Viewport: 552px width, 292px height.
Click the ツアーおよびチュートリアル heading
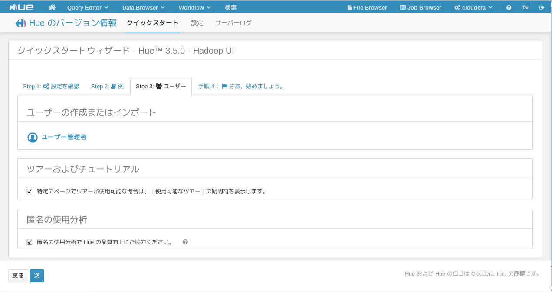click(83, 169)
